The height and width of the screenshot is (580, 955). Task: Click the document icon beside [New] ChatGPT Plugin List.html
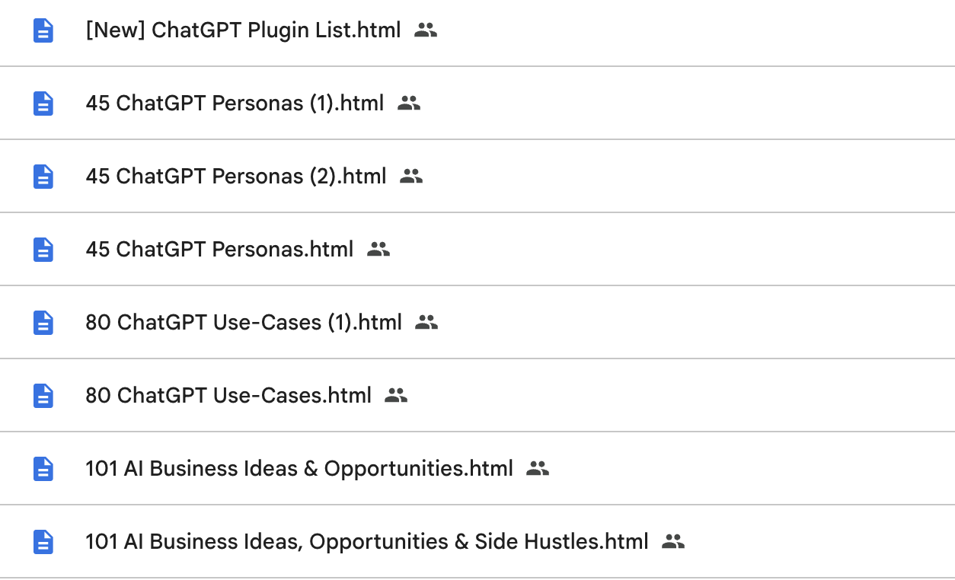(43, 30)
